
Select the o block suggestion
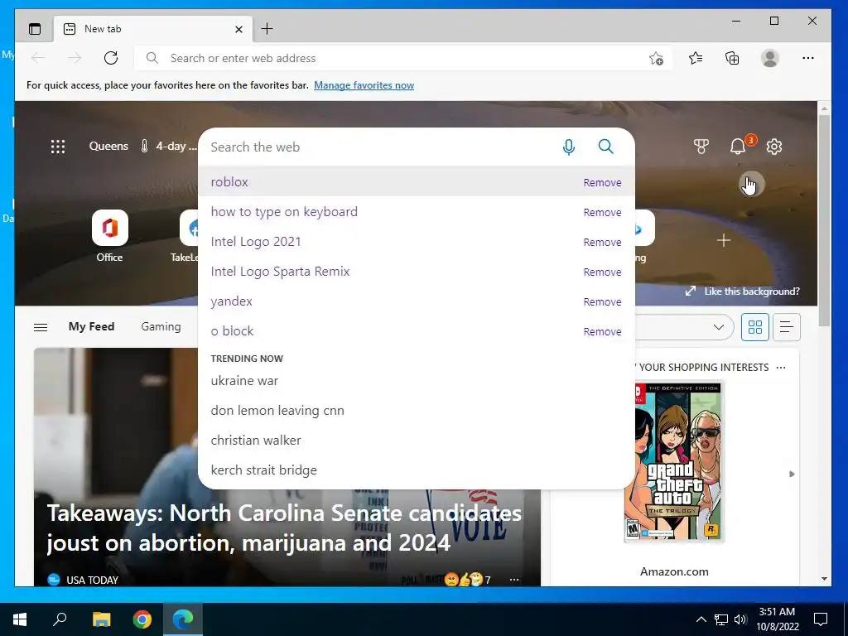pos(417,331)
